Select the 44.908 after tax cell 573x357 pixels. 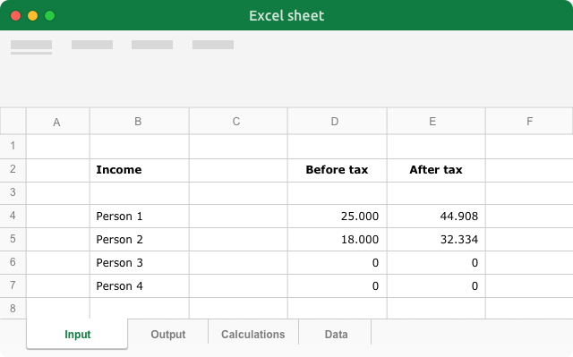coord(436,217)
